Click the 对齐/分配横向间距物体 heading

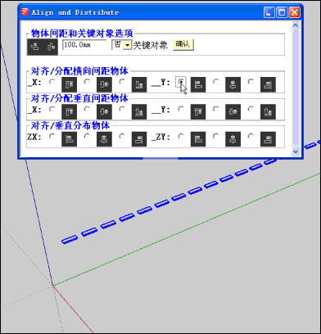click(x=79, y=71)
